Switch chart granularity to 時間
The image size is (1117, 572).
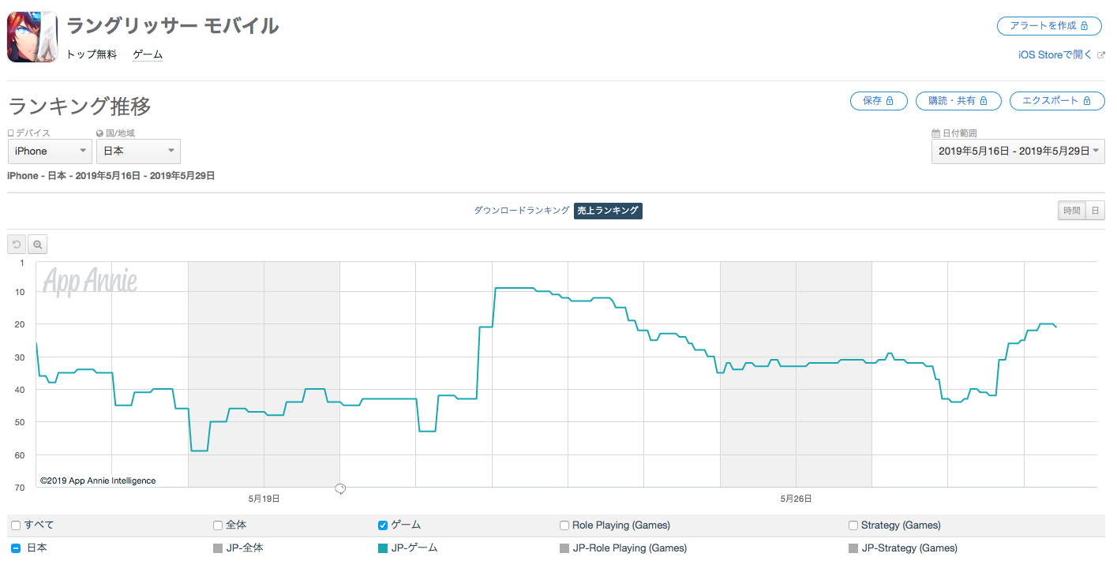[1072, 211]
